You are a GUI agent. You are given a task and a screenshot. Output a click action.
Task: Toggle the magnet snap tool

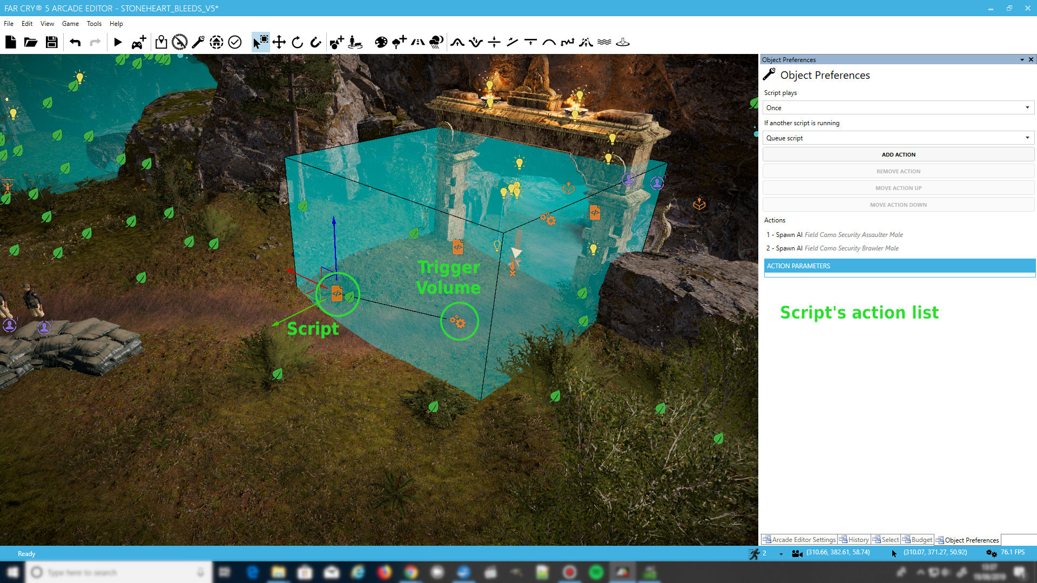click(x=316, y=42)
